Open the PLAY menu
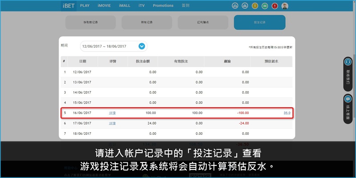The height and width of the screenshot is (178, 356). click(85, 6)
